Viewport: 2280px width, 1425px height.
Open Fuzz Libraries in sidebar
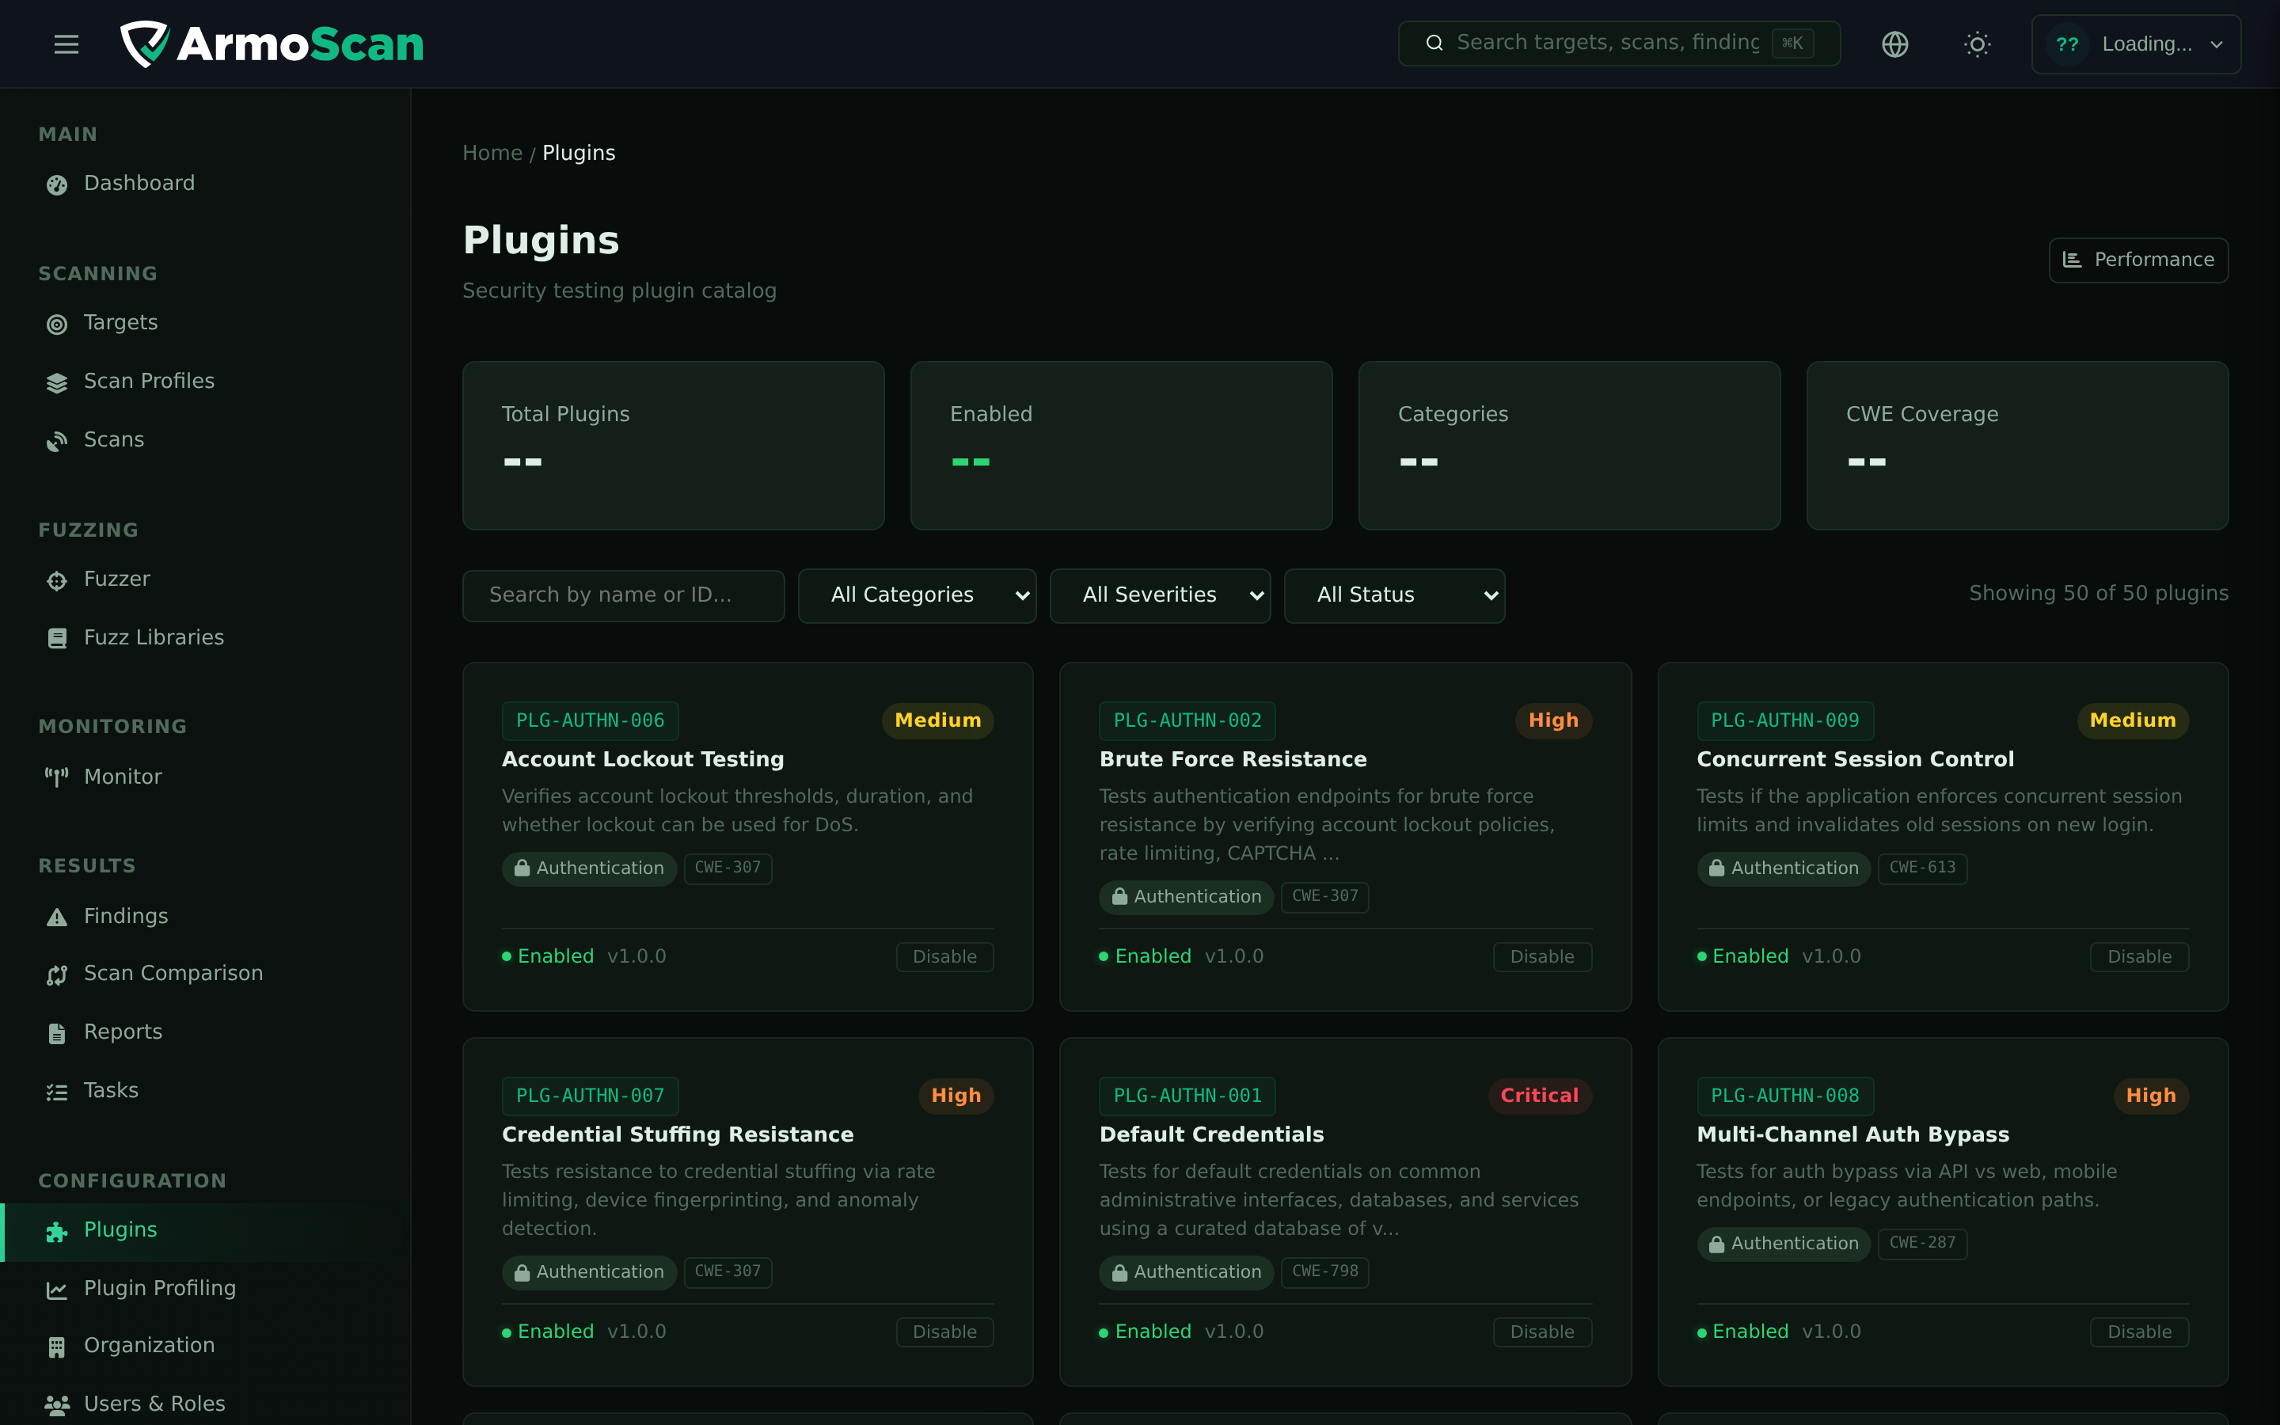(205, 638)
